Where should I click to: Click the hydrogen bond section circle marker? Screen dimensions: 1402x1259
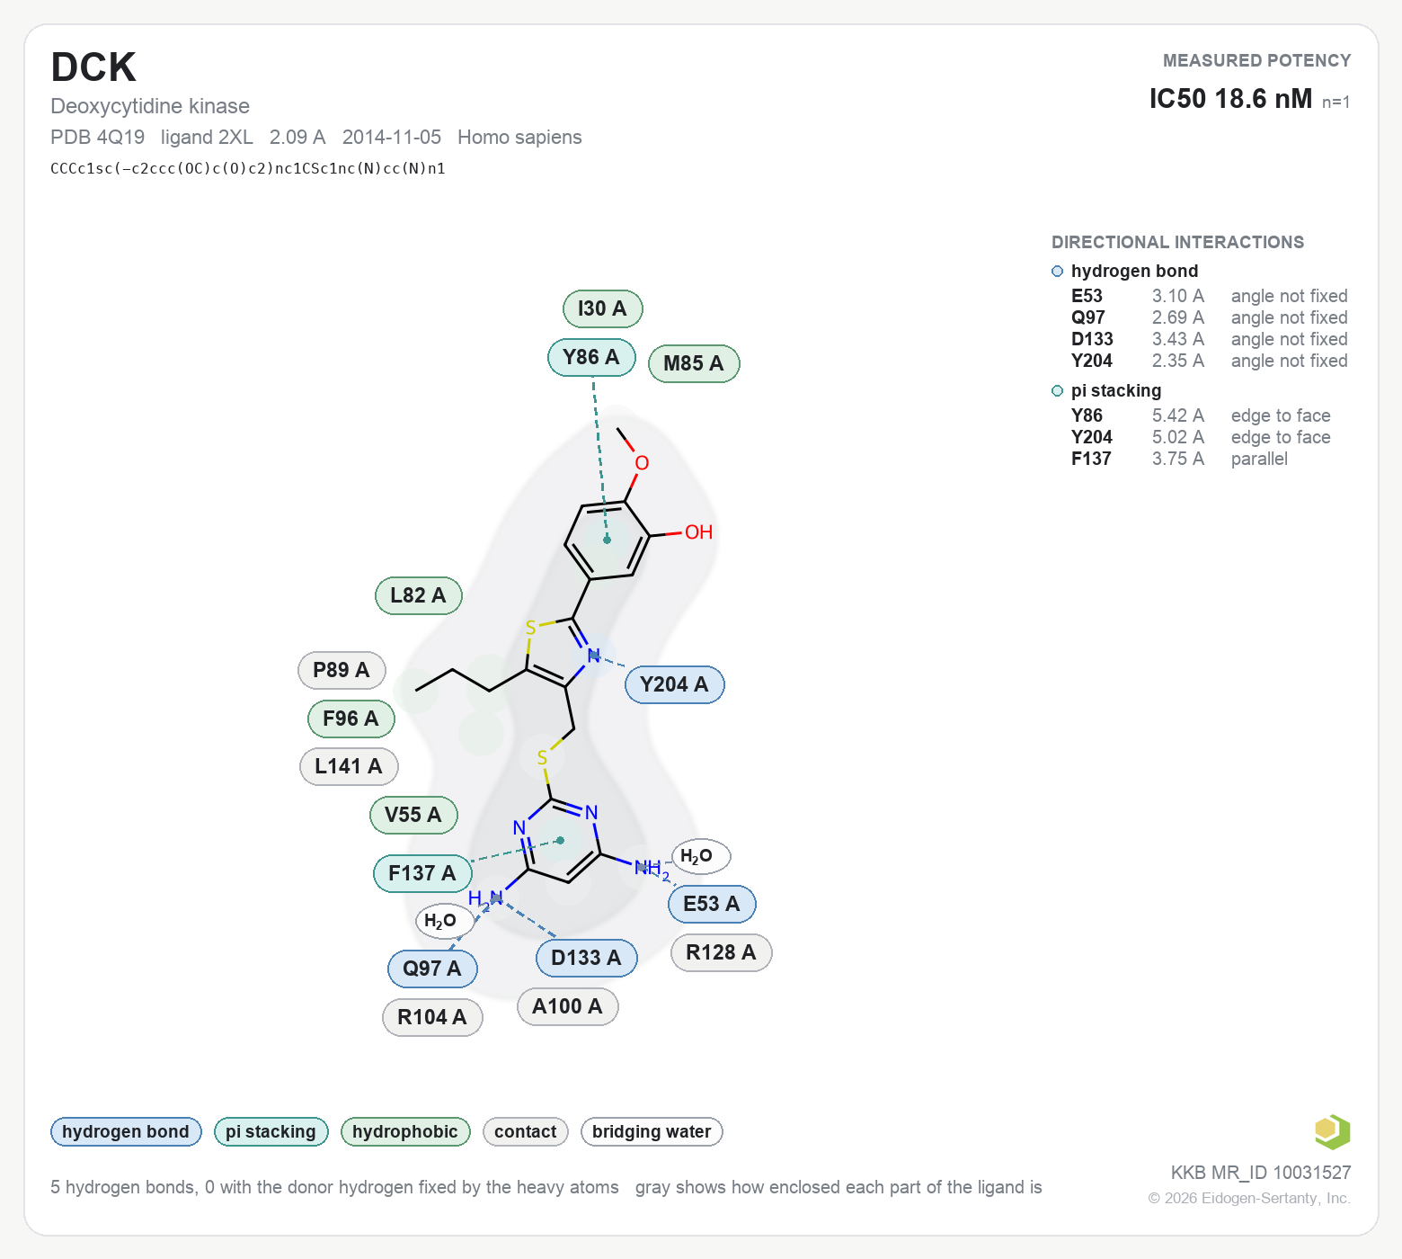(1058, 272)
